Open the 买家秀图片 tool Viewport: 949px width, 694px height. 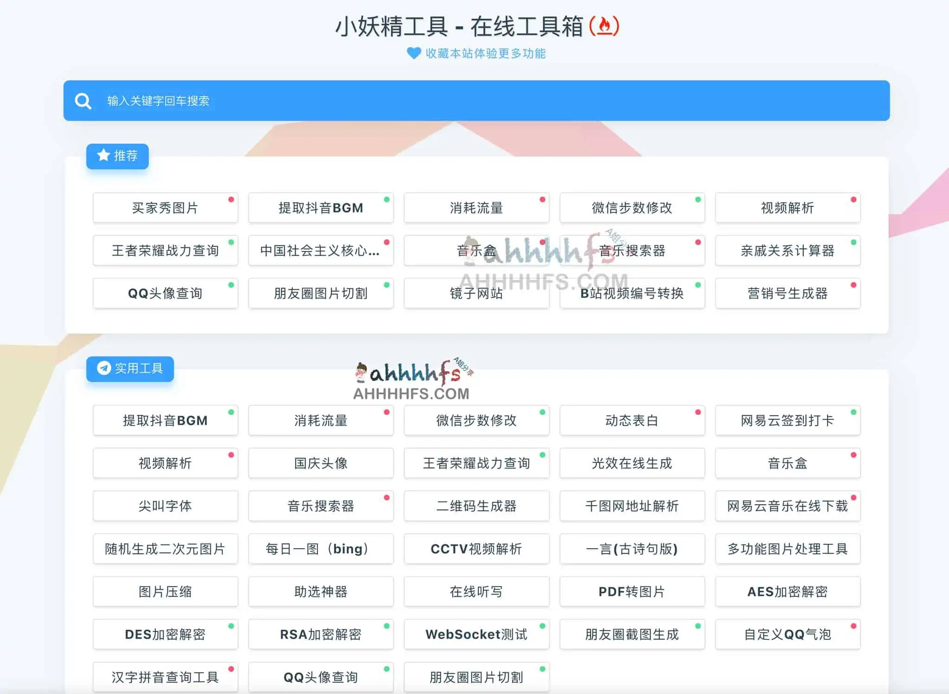click(165, 207)
